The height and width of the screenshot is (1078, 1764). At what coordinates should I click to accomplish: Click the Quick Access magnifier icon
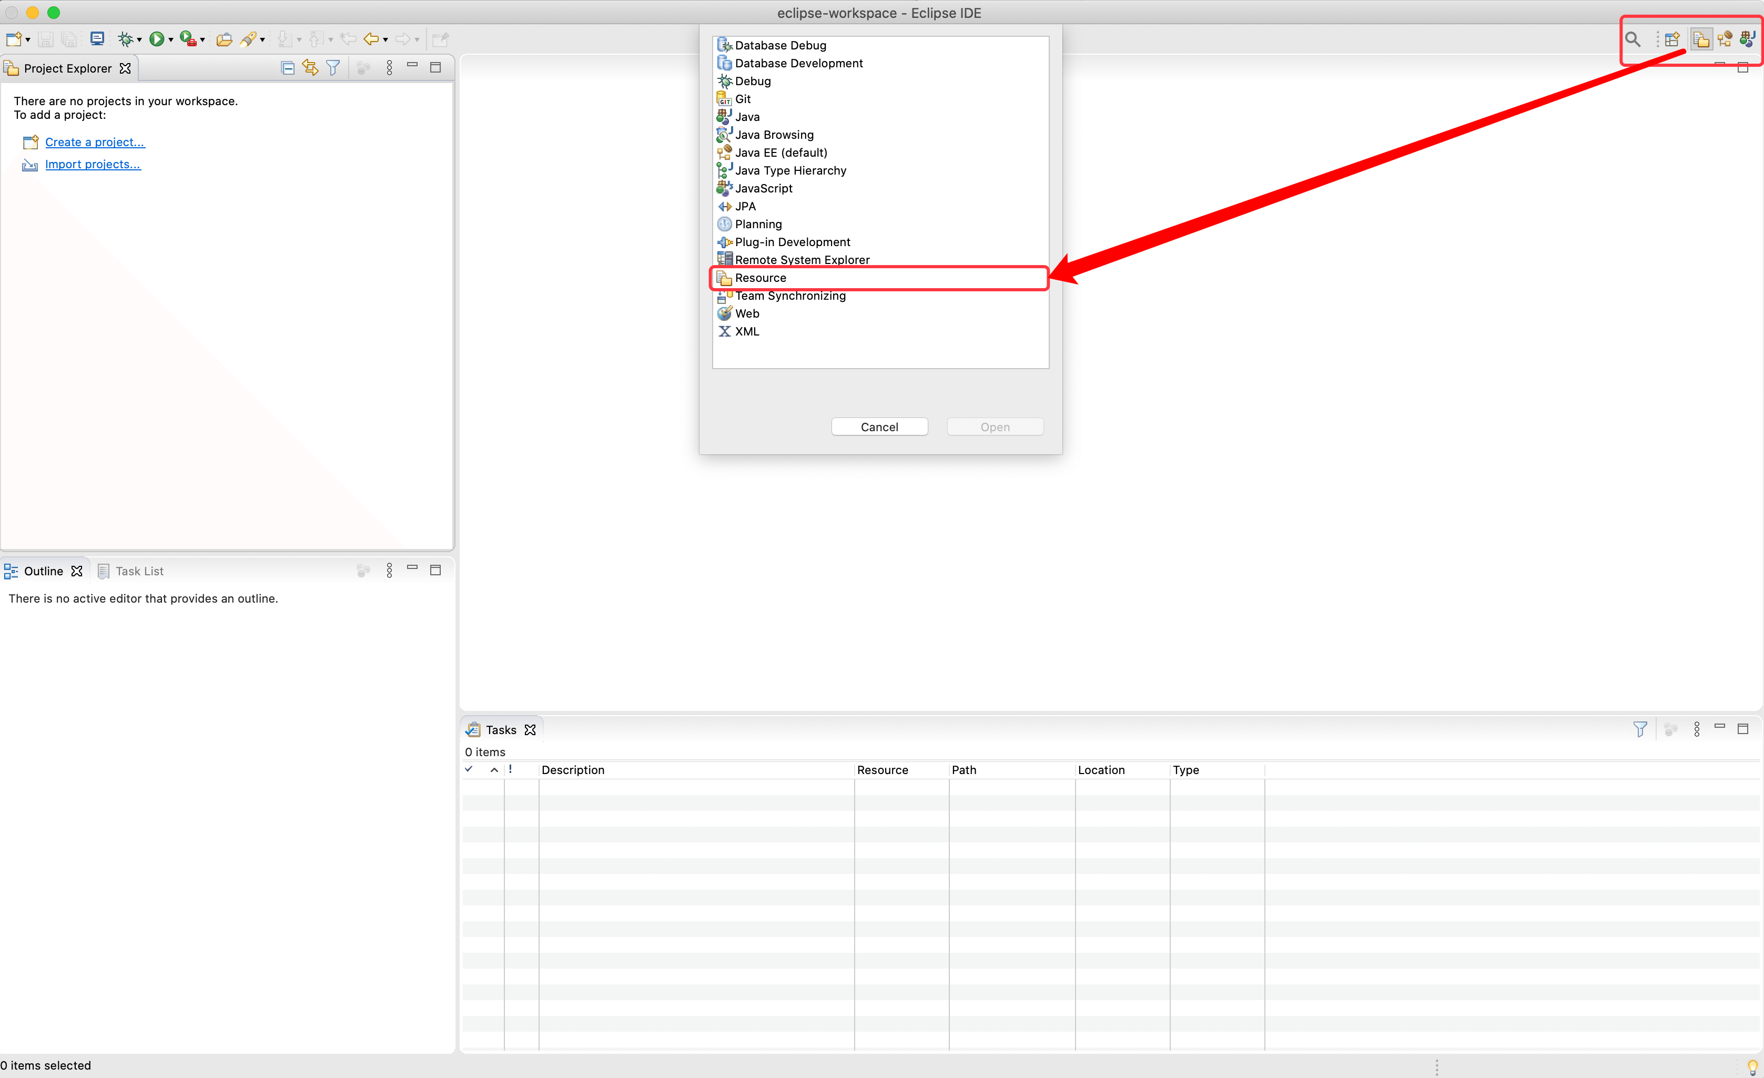[x=1633, y=39]
